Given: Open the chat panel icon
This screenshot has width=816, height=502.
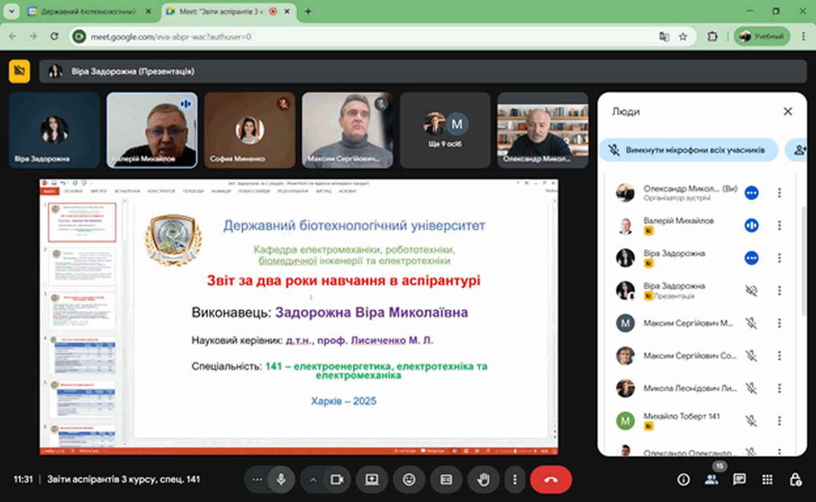Looking at the screenshot, I should (x=739, y=480).
